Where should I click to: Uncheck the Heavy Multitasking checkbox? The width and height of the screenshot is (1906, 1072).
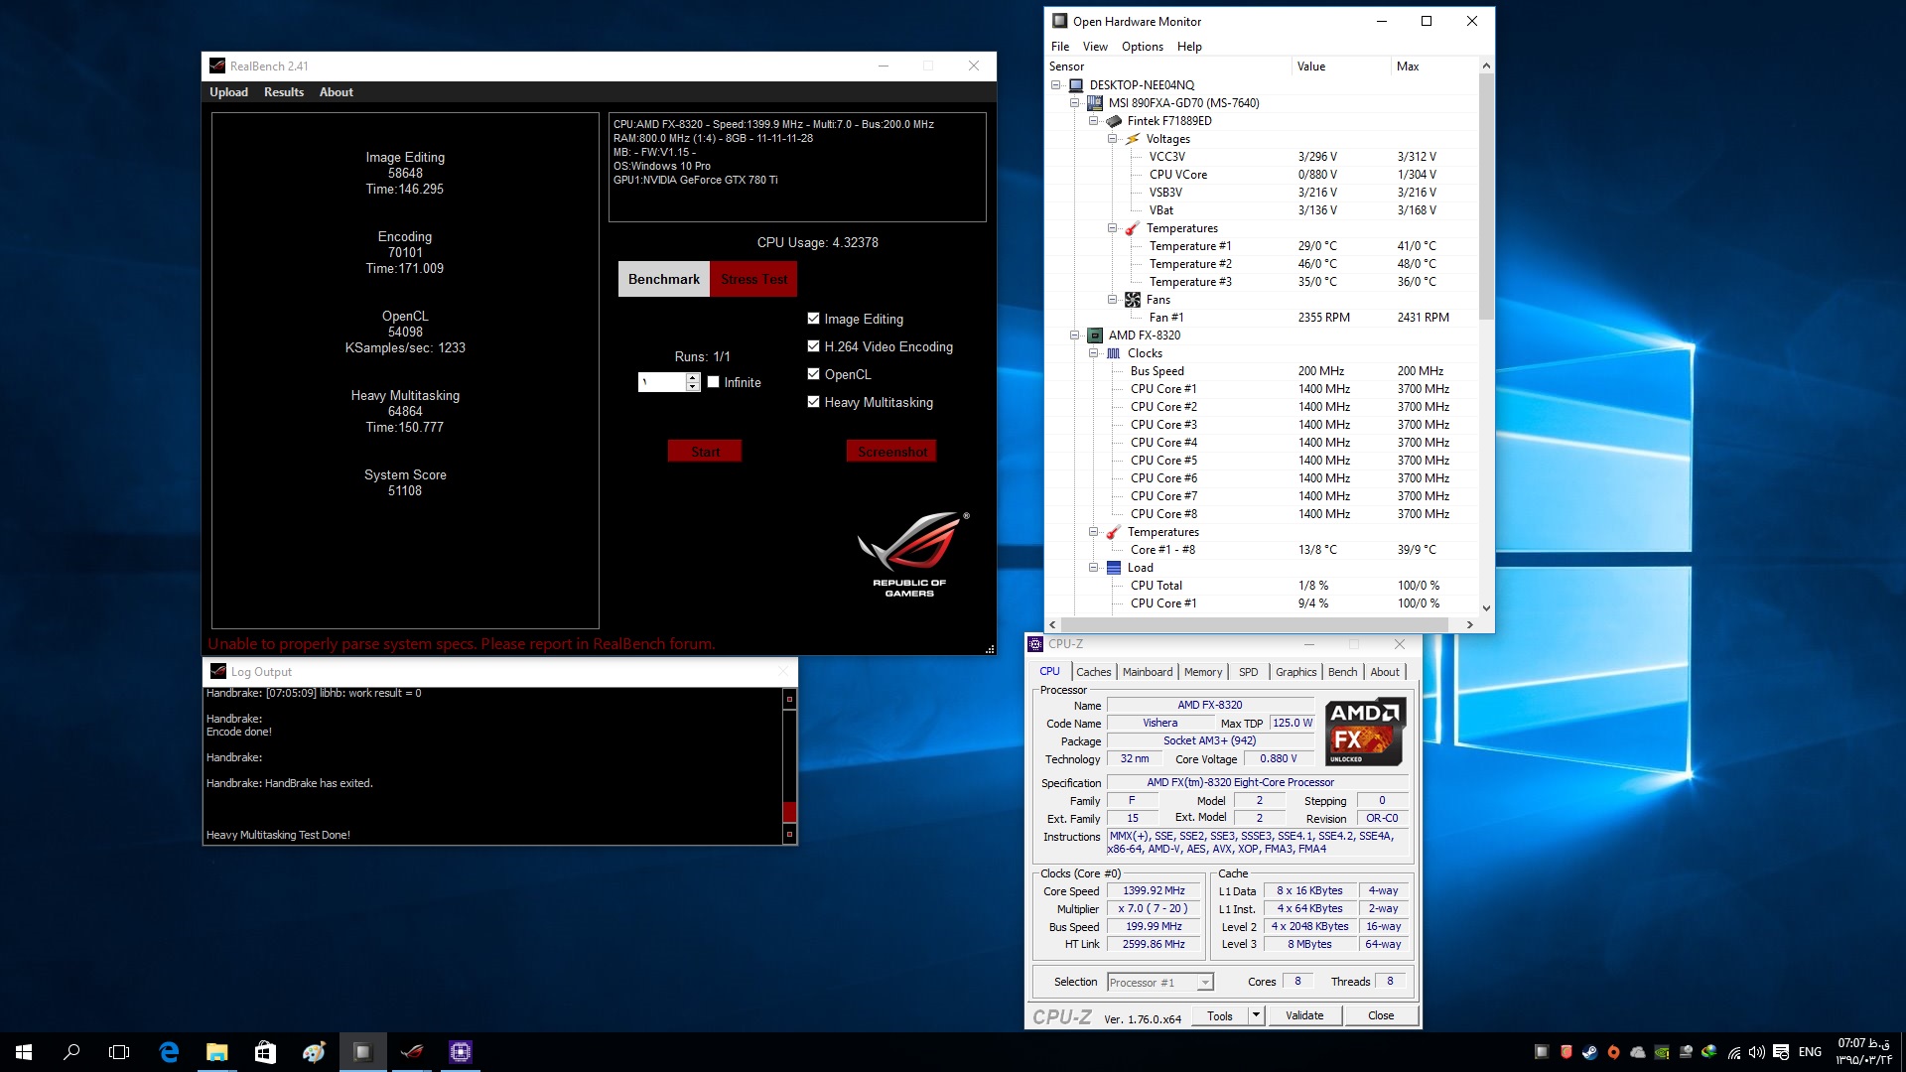coord(813,402)
